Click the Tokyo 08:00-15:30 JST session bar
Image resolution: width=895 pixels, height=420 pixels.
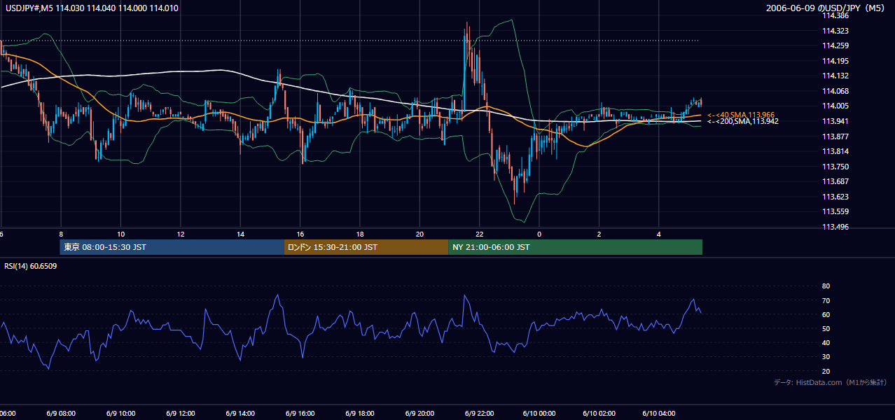pyautogui.click(x=172, y=247)
